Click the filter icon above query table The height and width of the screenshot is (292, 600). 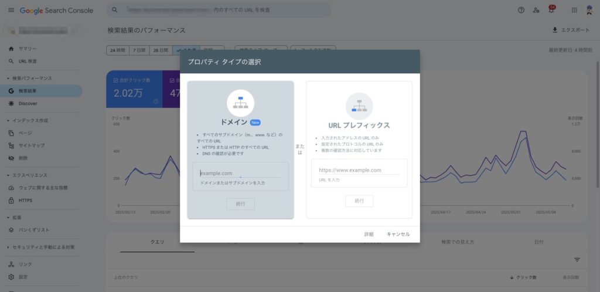(x=577, y=260)
